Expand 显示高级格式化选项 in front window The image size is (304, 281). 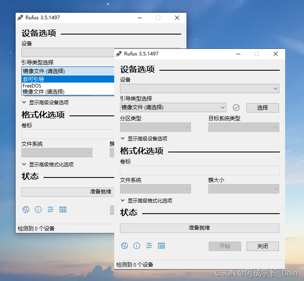[x=146, y=200]
